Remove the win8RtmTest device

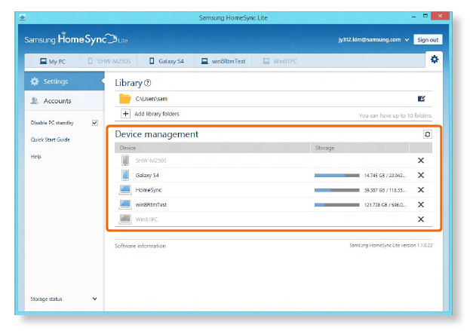(x=421, y=204)
